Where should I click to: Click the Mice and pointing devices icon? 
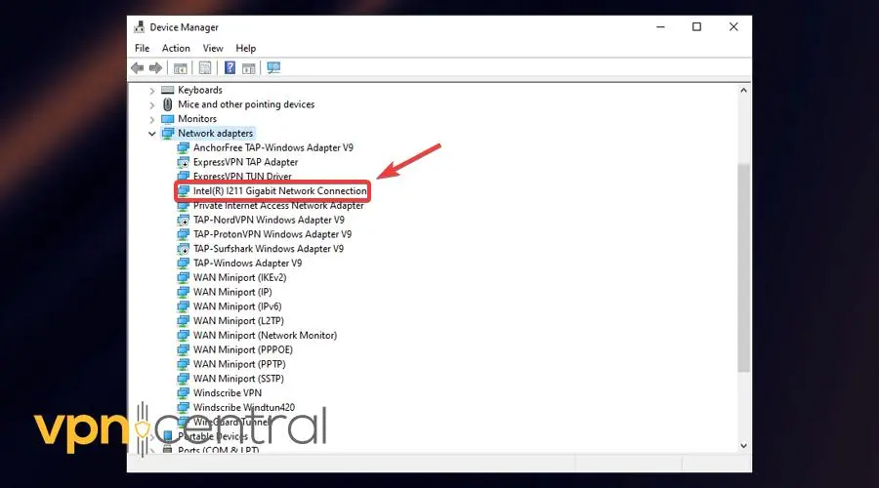[x=168, y=104]
